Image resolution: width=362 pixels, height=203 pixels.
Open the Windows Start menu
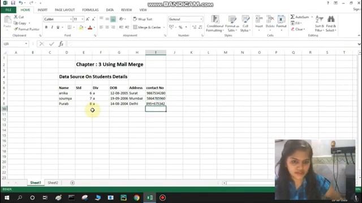pyautogui.click(x=7, y=198)
